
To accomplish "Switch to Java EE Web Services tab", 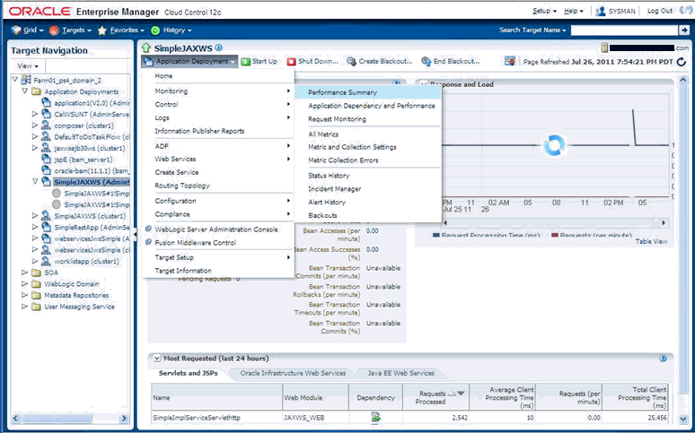I will pos(400,373).
